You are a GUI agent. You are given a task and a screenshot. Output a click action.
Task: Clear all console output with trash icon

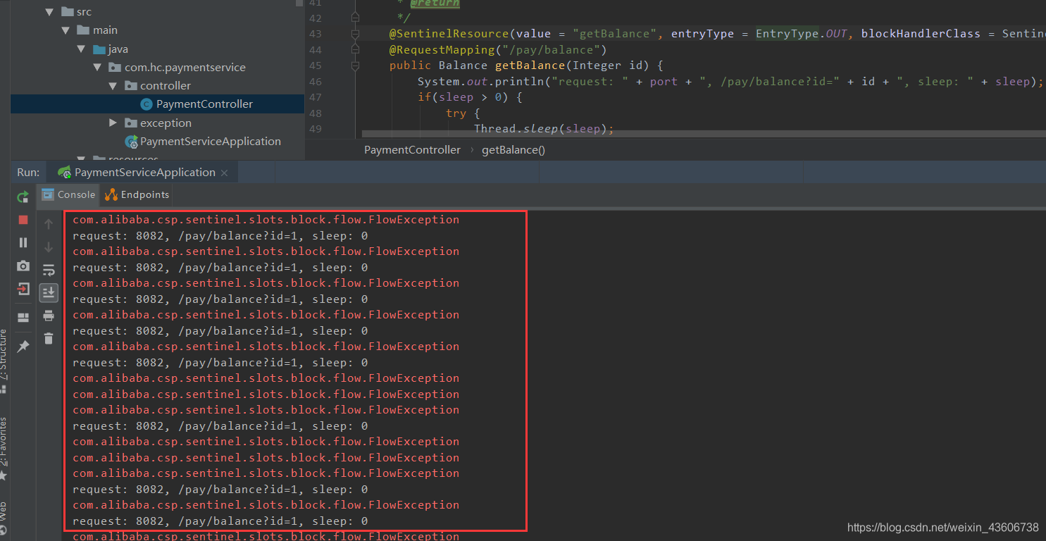click(49, 338)
